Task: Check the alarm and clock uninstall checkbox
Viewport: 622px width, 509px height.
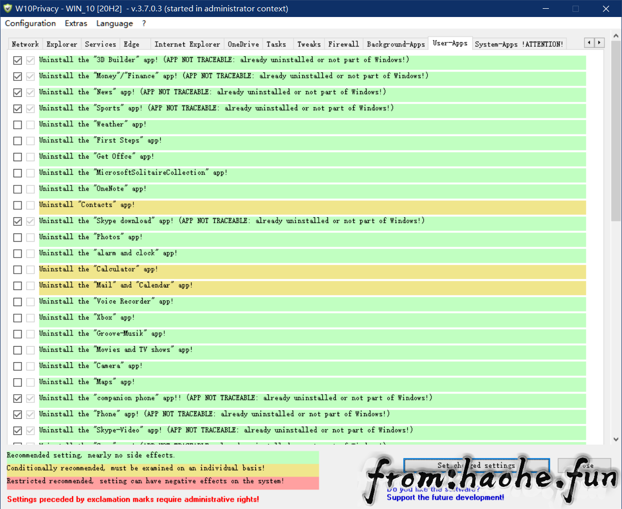Action: click(x=18, y=253)
